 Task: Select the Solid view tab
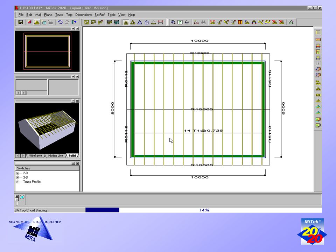[x=72, y=156]
